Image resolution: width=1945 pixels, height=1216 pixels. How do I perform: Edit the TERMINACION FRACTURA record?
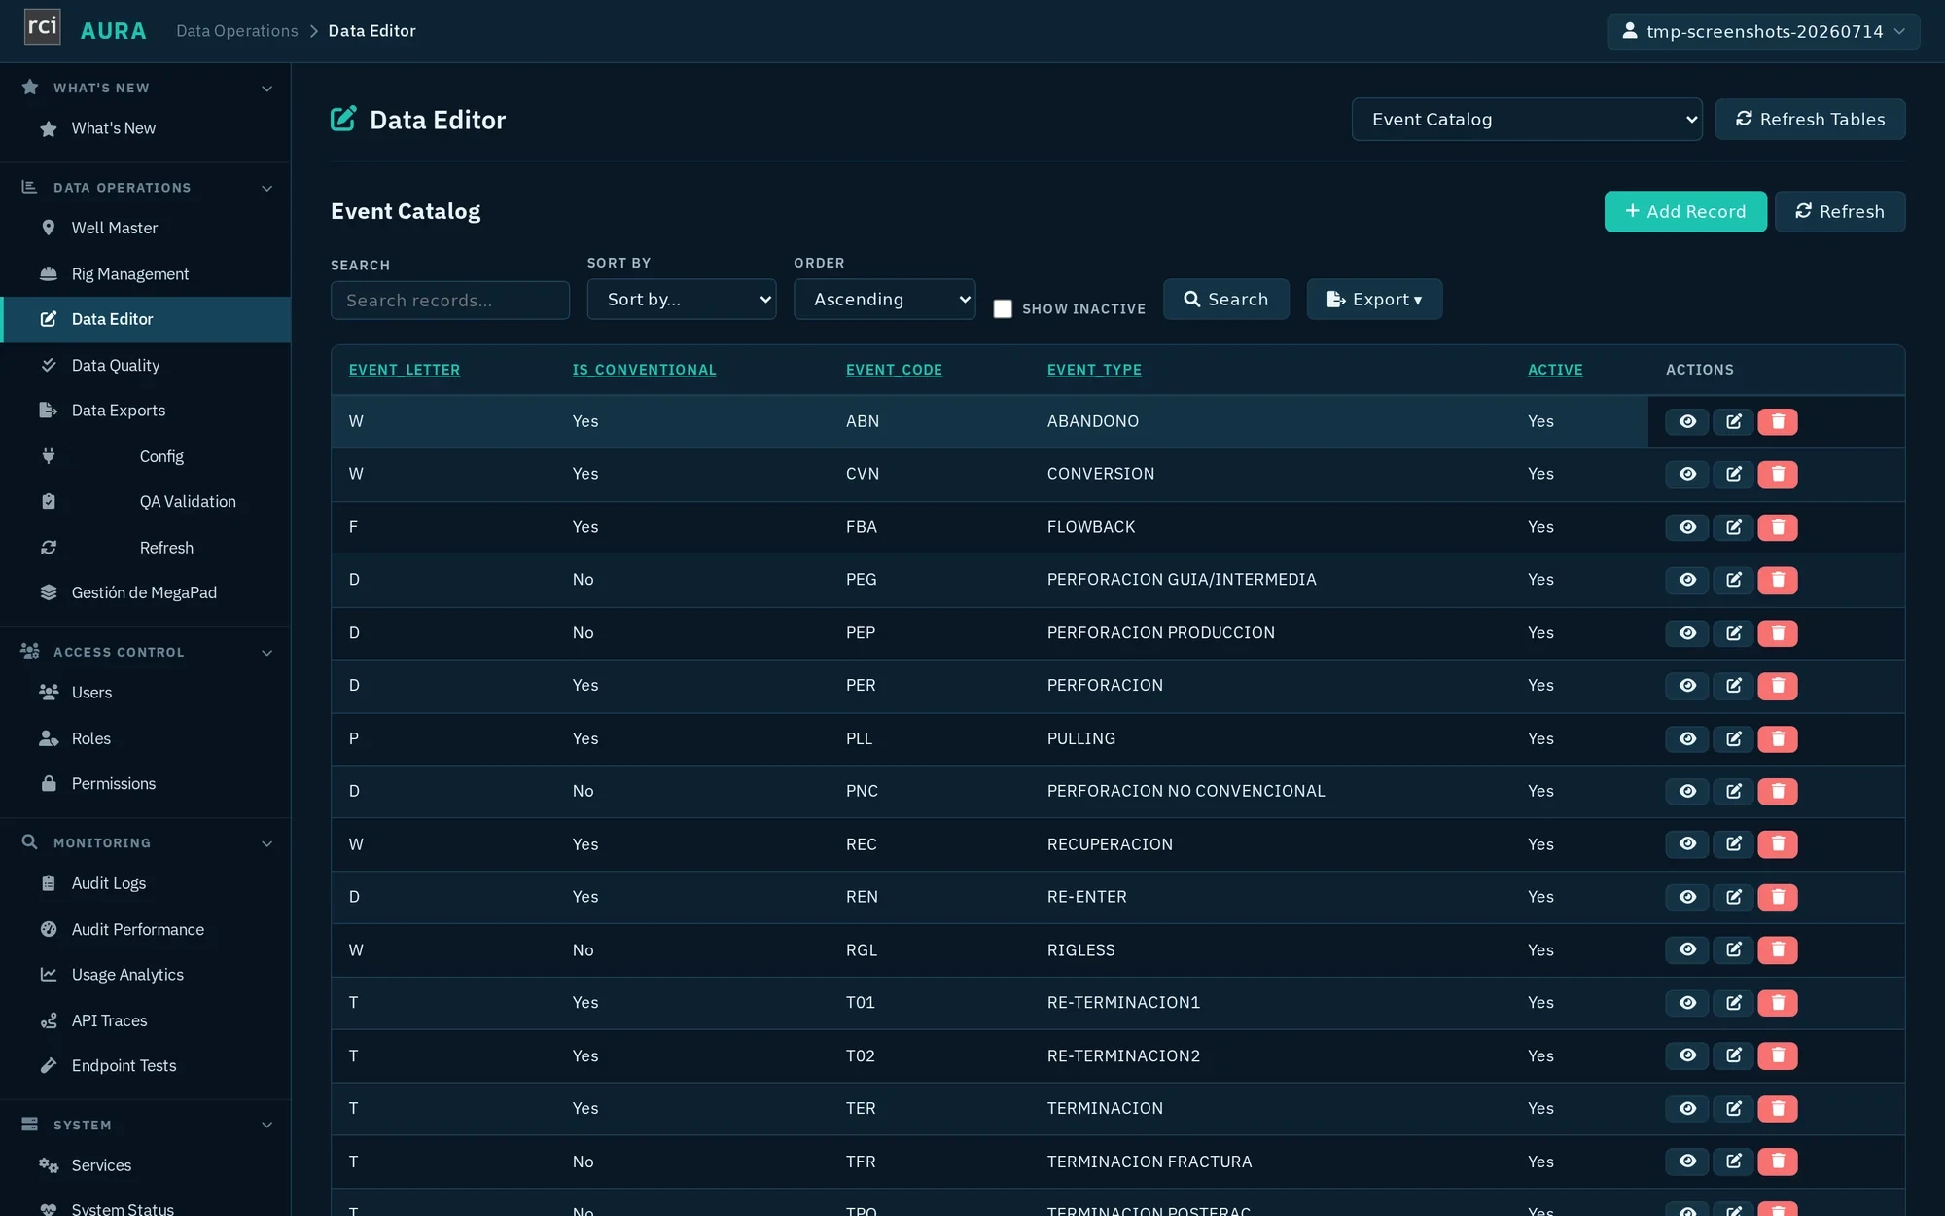click(x=1733, y=1162)
